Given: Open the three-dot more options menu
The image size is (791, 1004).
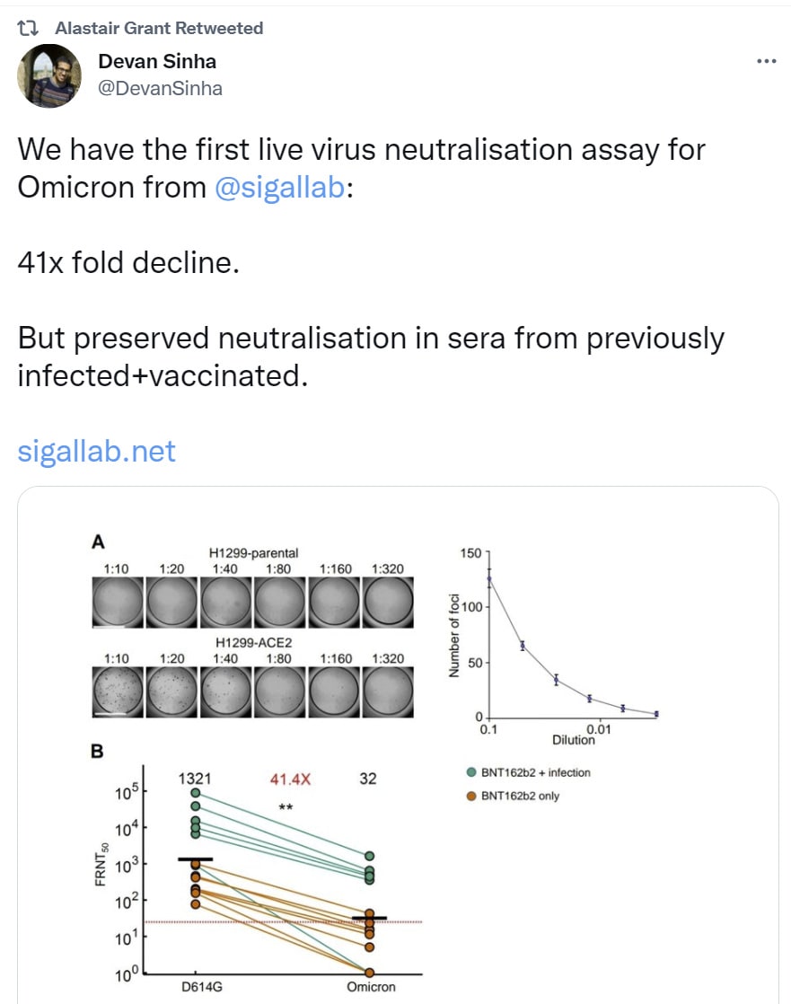Looking at the screenshot, I should click(x=766, y=61).
